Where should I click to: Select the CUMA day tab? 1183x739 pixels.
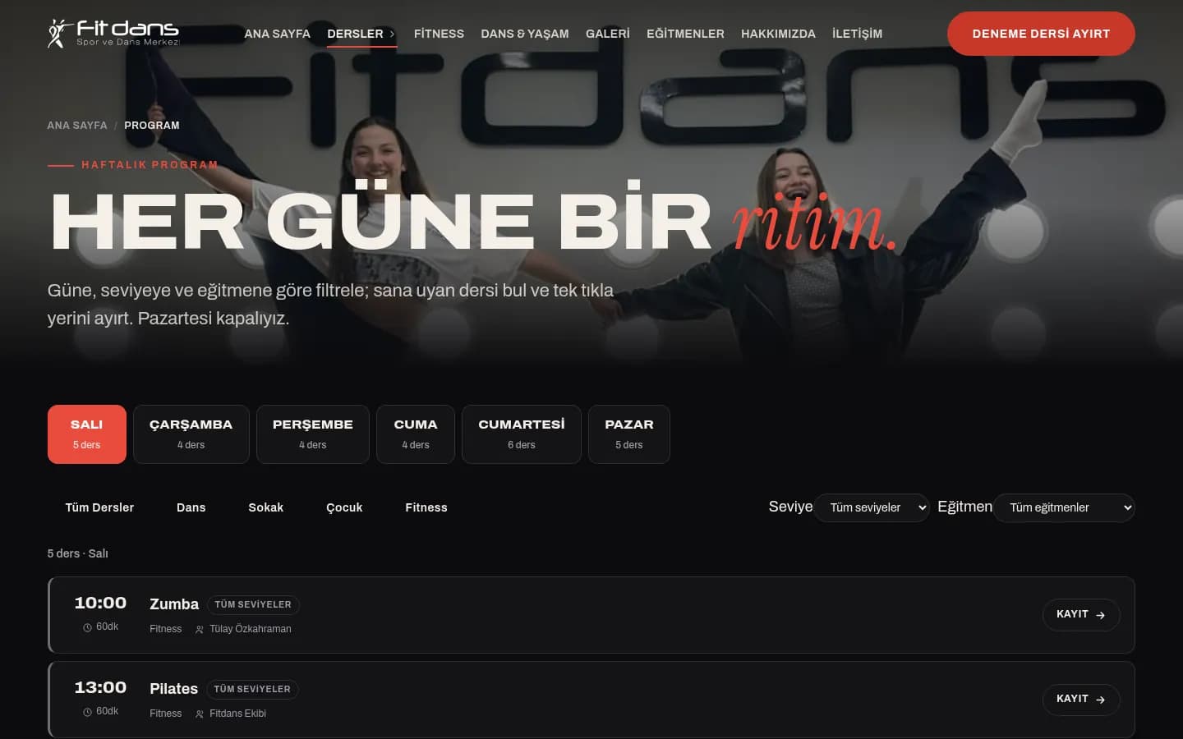pos(416,434)
